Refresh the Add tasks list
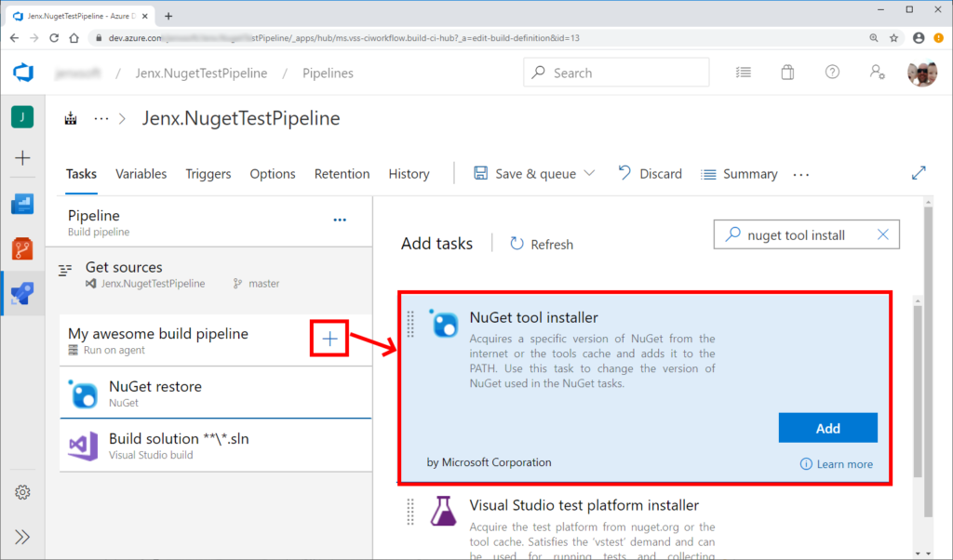 (x=541, y=244)
